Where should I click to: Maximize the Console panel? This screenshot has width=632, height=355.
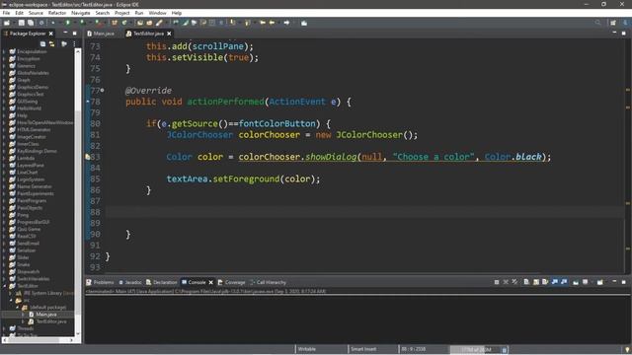(623, 282)
